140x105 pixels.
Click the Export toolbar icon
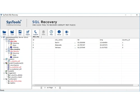[x=28, y=32]
